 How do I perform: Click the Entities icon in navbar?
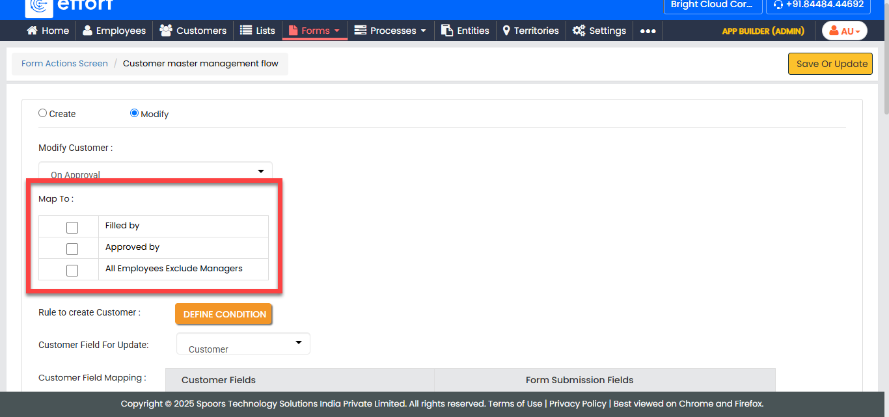coord(447,31)
